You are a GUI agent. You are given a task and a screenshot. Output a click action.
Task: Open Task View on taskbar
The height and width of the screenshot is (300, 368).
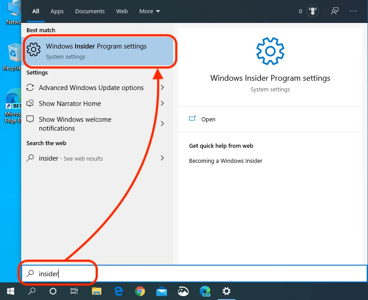74,291
